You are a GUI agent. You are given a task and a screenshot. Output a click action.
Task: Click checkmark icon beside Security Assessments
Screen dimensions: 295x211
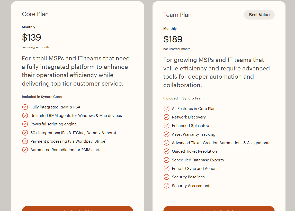click(166, 186)
